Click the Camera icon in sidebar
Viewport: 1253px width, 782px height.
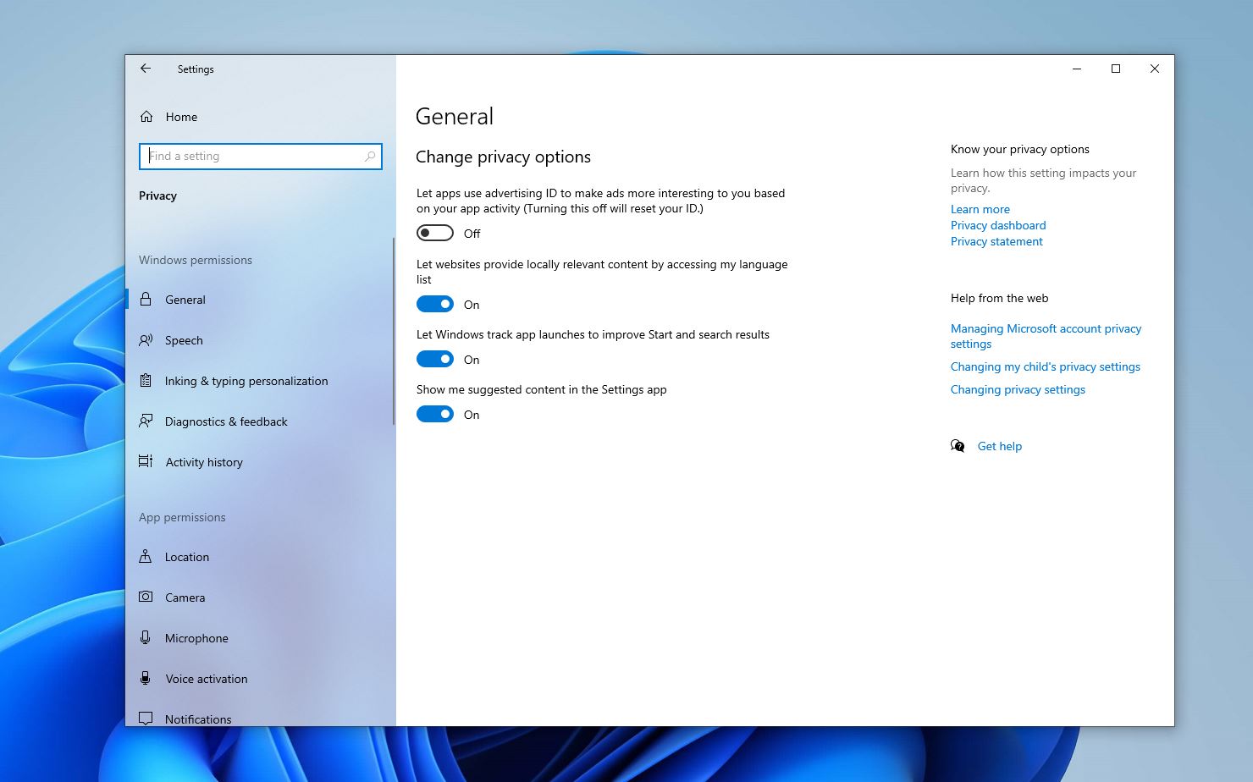pyautogui.click(x=146, y=597)
